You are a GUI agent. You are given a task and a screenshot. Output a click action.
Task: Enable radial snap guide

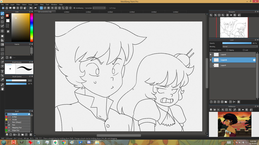(x=56, y=8)
